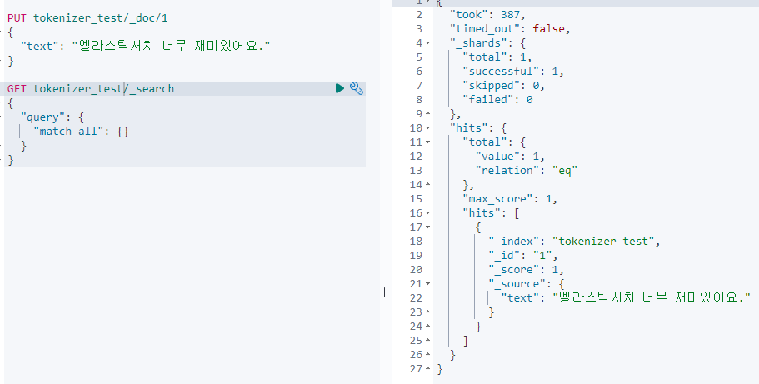The width and height of the screenshot is (759, 384).
Task: Collapse the inner "hits" array on line 16
Action: (428, 212)
